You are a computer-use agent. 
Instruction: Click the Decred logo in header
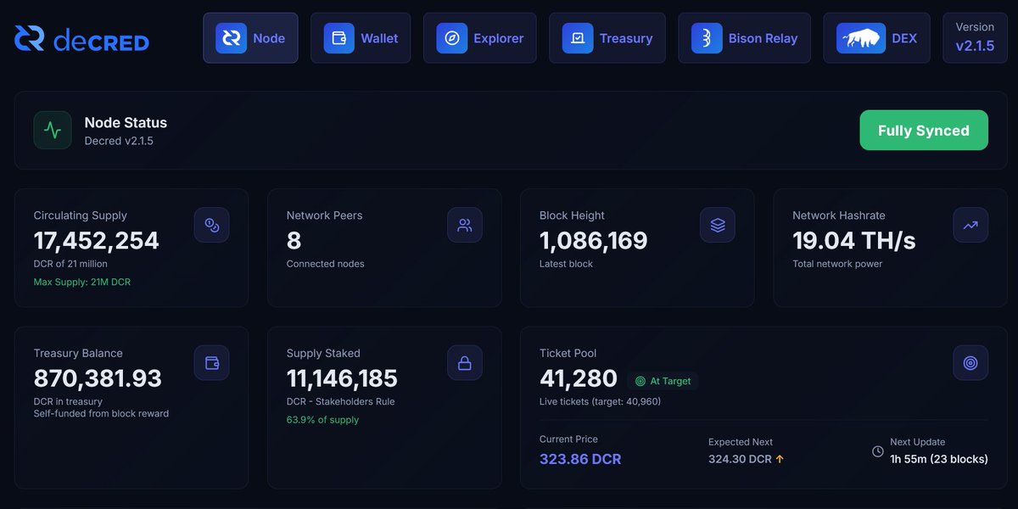click(x=81, y=38)
